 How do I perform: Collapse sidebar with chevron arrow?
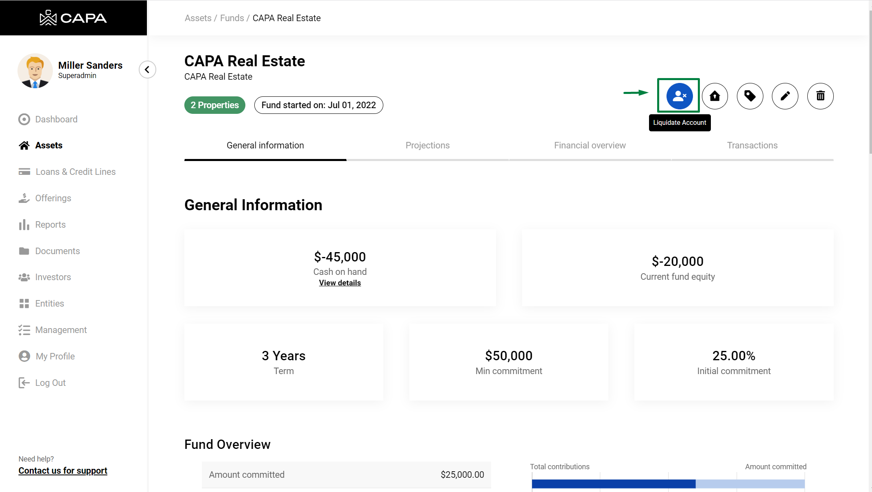pyautogui.click(x=147, y=70)
